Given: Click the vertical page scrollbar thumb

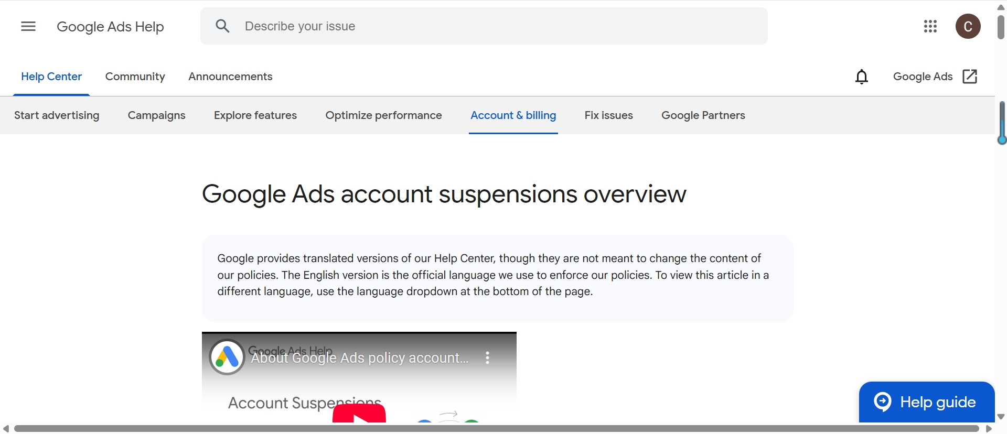Looking at the screenshot, I should point(1001,27).
